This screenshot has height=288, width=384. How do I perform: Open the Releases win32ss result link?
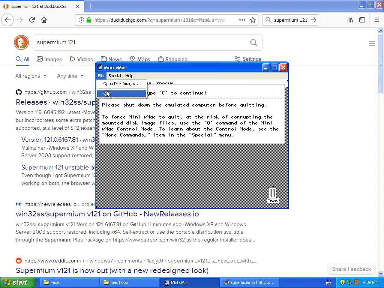point(55,102)
